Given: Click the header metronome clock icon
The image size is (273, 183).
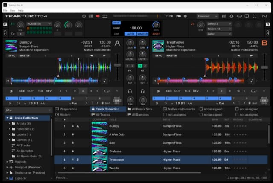Looking at the screenshot, I should (84, 16).
